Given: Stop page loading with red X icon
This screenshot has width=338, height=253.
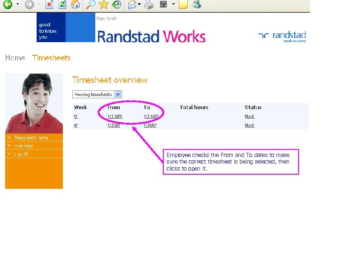Looking at the screenshot, I should pos(49,4).
